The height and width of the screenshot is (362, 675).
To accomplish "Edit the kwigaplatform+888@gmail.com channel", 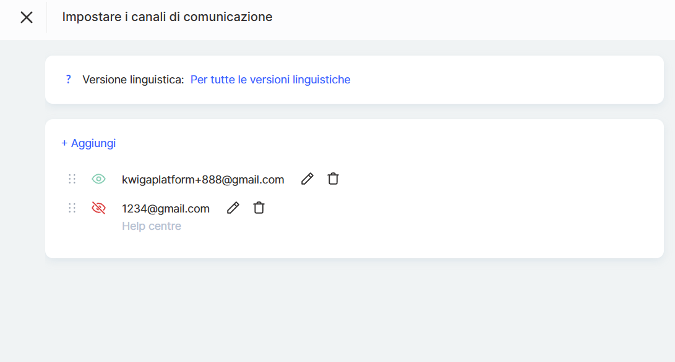I will (x=307, y=179).
